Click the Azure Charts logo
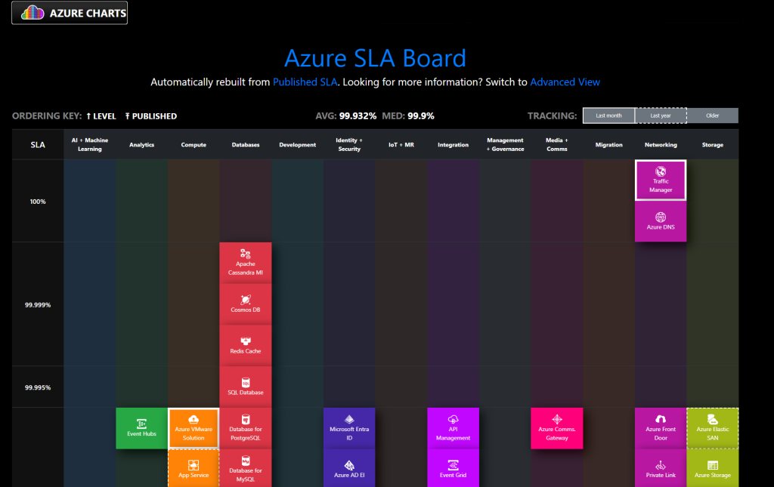The height and width of the screenshot is (487, 774). click(70, 13)
